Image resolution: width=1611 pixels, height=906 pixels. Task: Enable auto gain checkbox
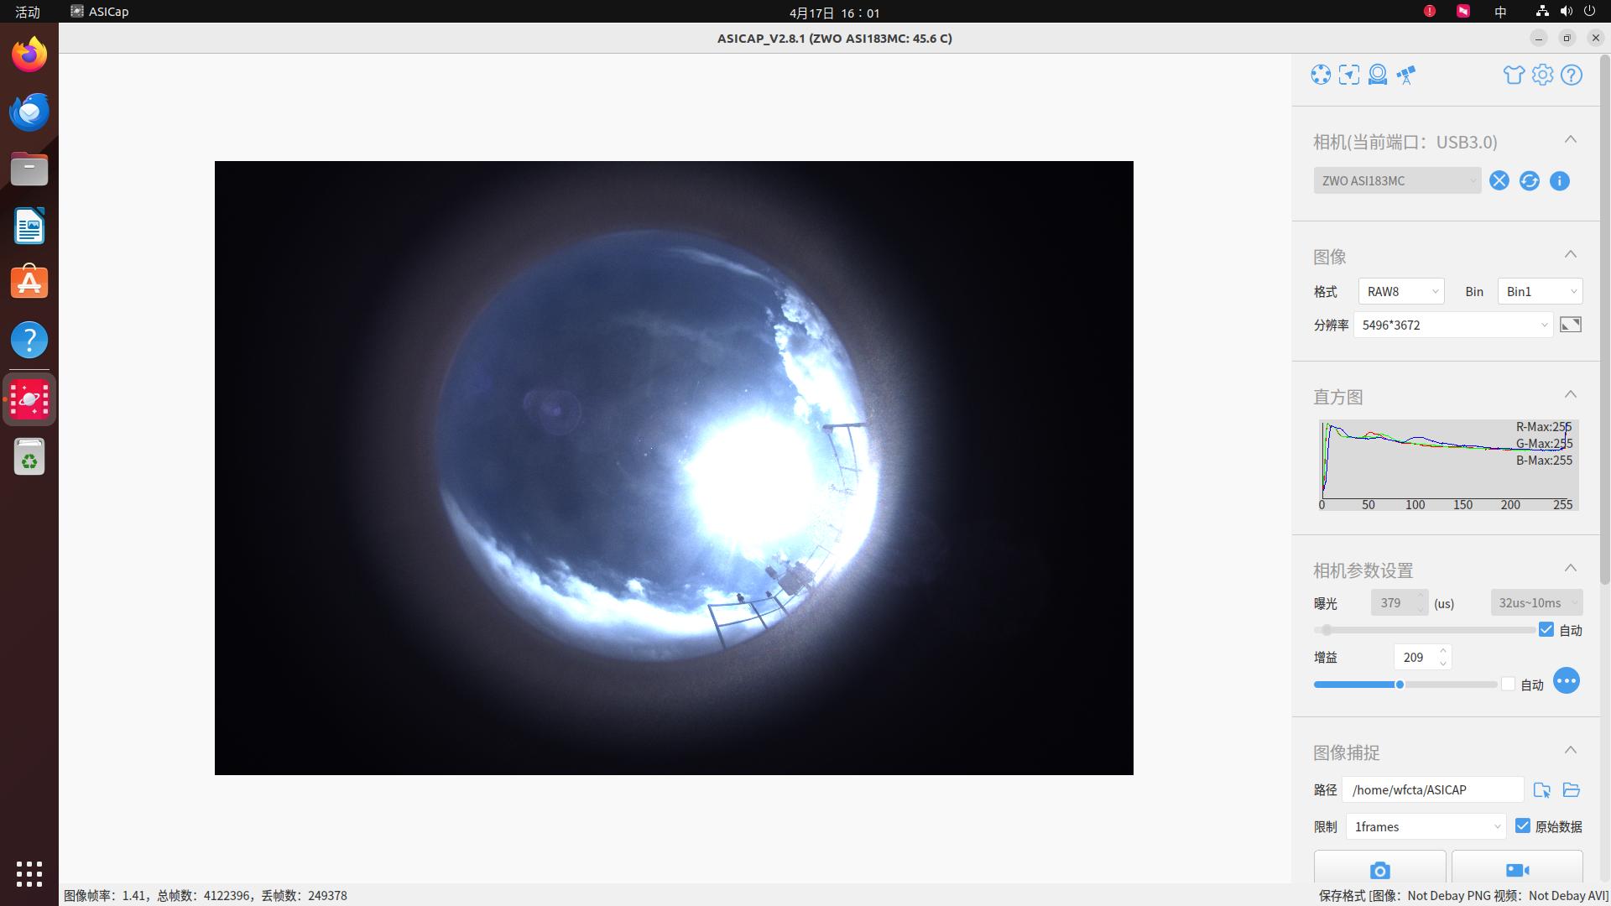click(1508, 684)
